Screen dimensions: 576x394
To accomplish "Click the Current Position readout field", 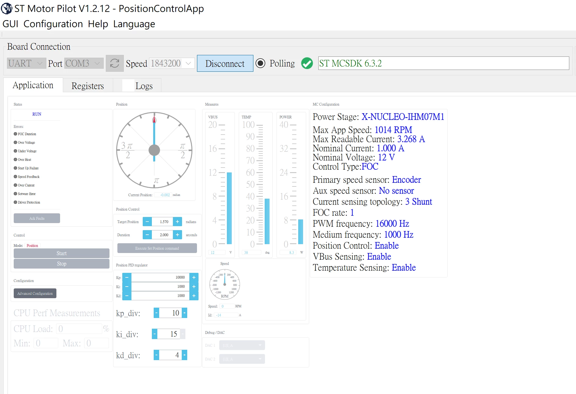I will (x=163, y=195).
